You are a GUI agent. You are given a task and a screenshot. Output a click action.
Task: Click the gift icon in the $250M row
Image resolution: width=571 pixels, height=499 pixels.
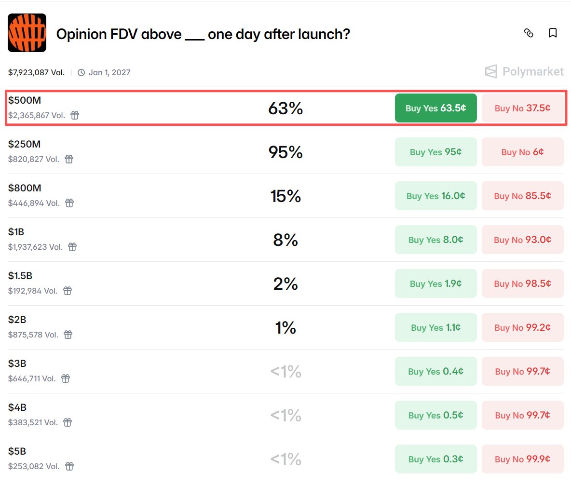pos(69,159)
